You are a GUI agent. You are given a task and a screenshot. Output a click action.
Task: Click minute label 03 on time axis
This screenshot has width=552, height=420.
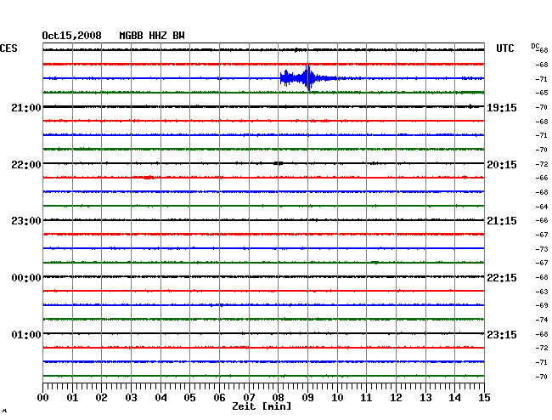click(x=131, y=397)
